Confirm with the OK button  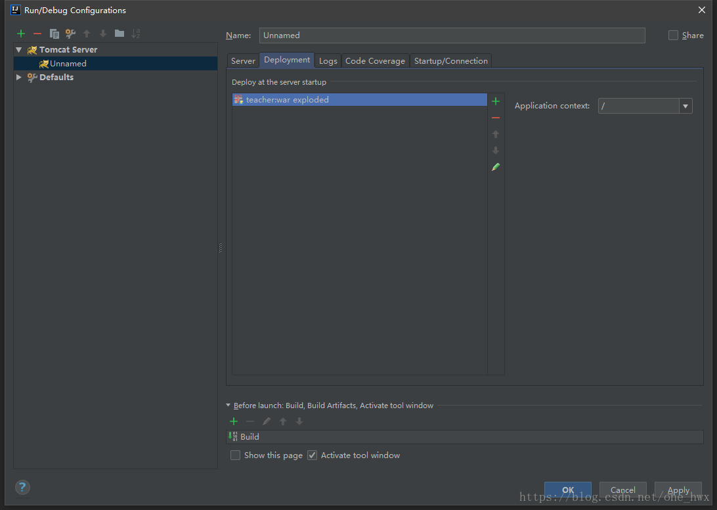[x=567, y=490]
